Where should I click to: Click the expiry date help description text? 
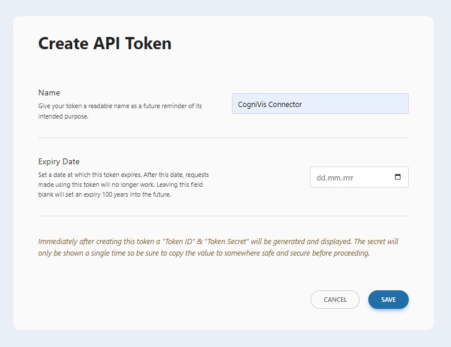(123, 184)
